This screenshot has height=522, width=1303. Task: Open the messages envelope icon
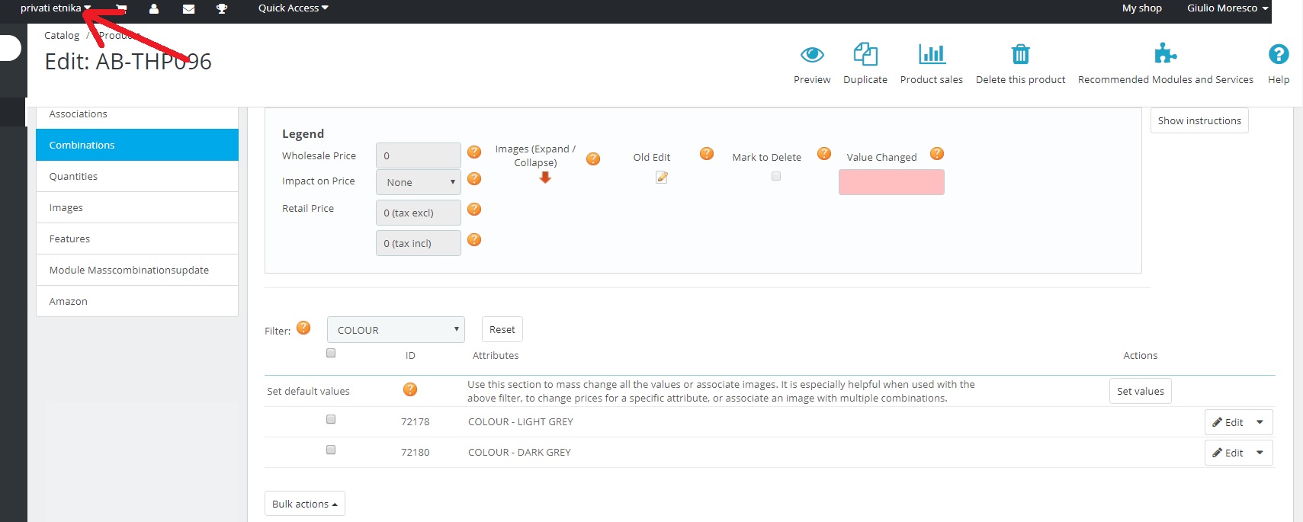[x=188, y=8]
